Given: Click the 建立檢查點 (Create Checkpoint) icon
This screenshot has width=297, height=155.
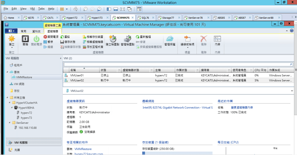Looking at the screenshot, I should pyautogui.click(x=113, y=39).
